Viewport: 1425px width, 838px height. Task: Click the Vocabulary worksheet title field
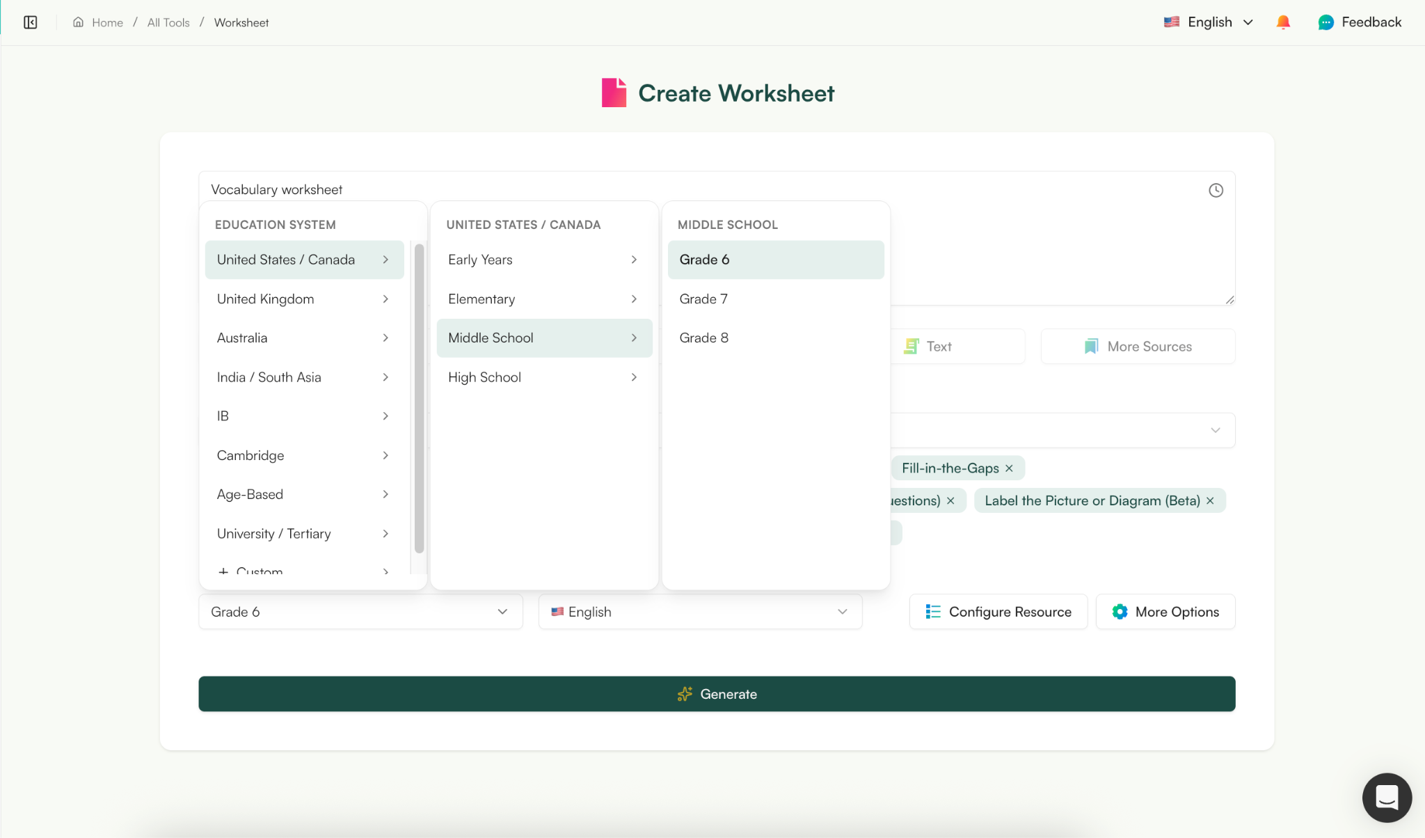pyautogui.click(x=276, y=189)
